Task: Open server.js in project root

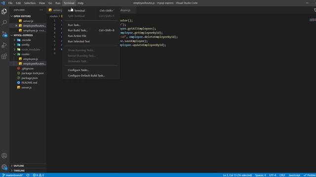Action: pyautogui.click(x=26, y=88)
